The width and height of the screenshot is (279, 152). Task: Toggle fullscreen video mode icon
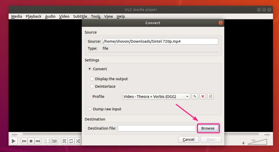coord(48,141)
